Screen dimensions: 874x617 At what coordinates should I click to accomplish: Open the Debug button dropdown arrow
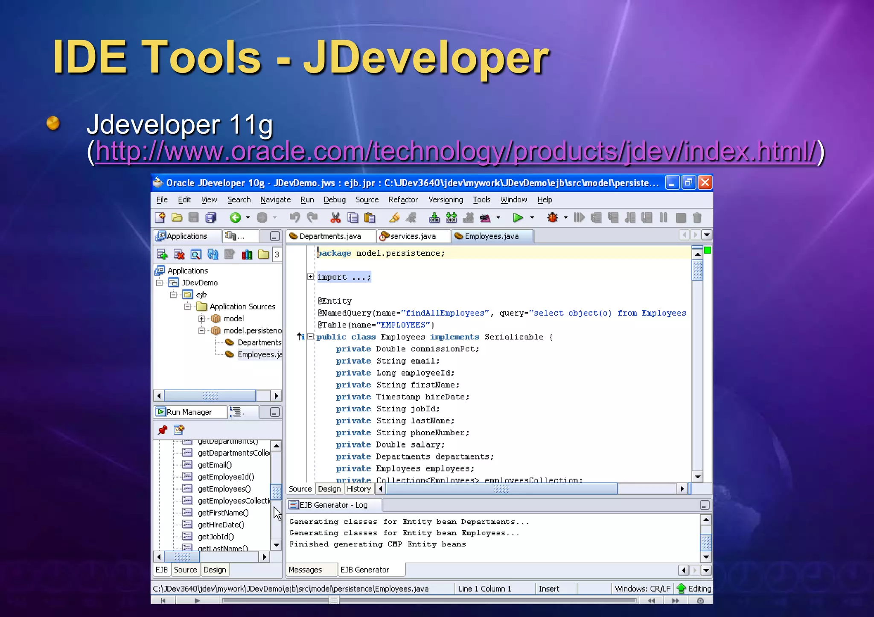[x=566, y=218]
